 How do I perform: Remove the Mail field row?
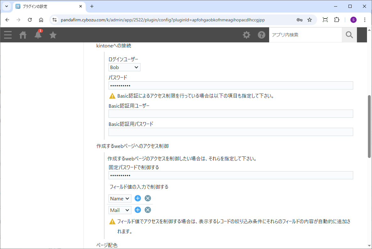pyautogui.click(x=148, y=210)
